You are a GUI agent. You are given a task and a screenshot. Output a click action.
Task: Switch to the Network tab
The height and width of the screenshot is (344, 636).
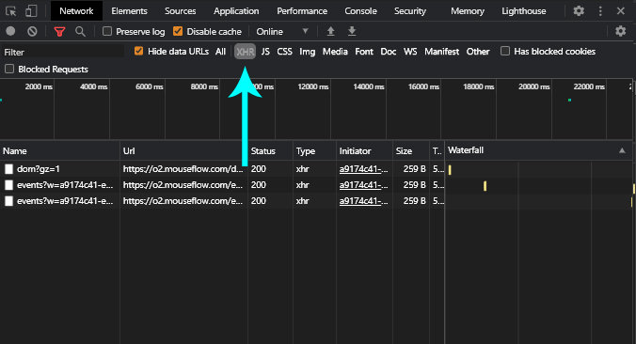tap(76, 11)
